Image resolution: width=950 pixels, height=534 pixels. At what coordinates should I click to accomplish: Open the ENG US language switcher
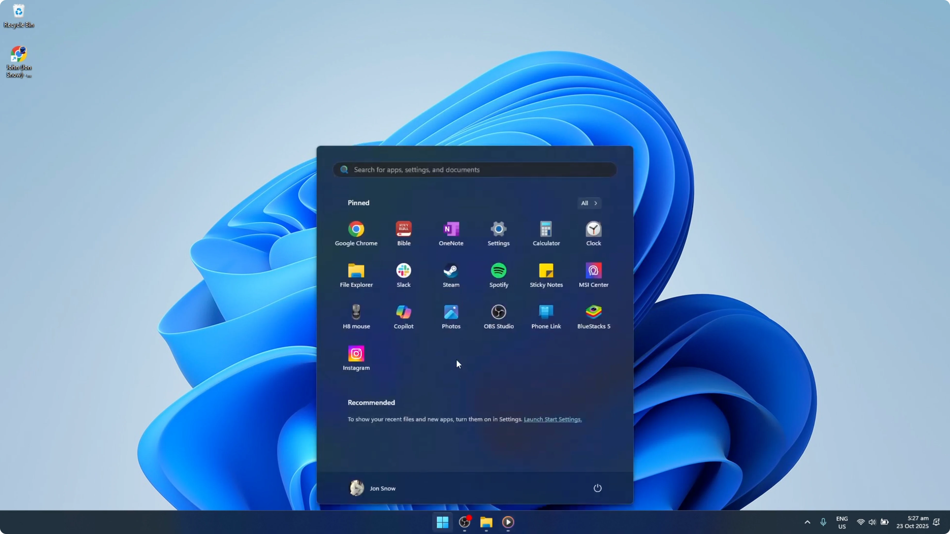(x=842, y=522)
